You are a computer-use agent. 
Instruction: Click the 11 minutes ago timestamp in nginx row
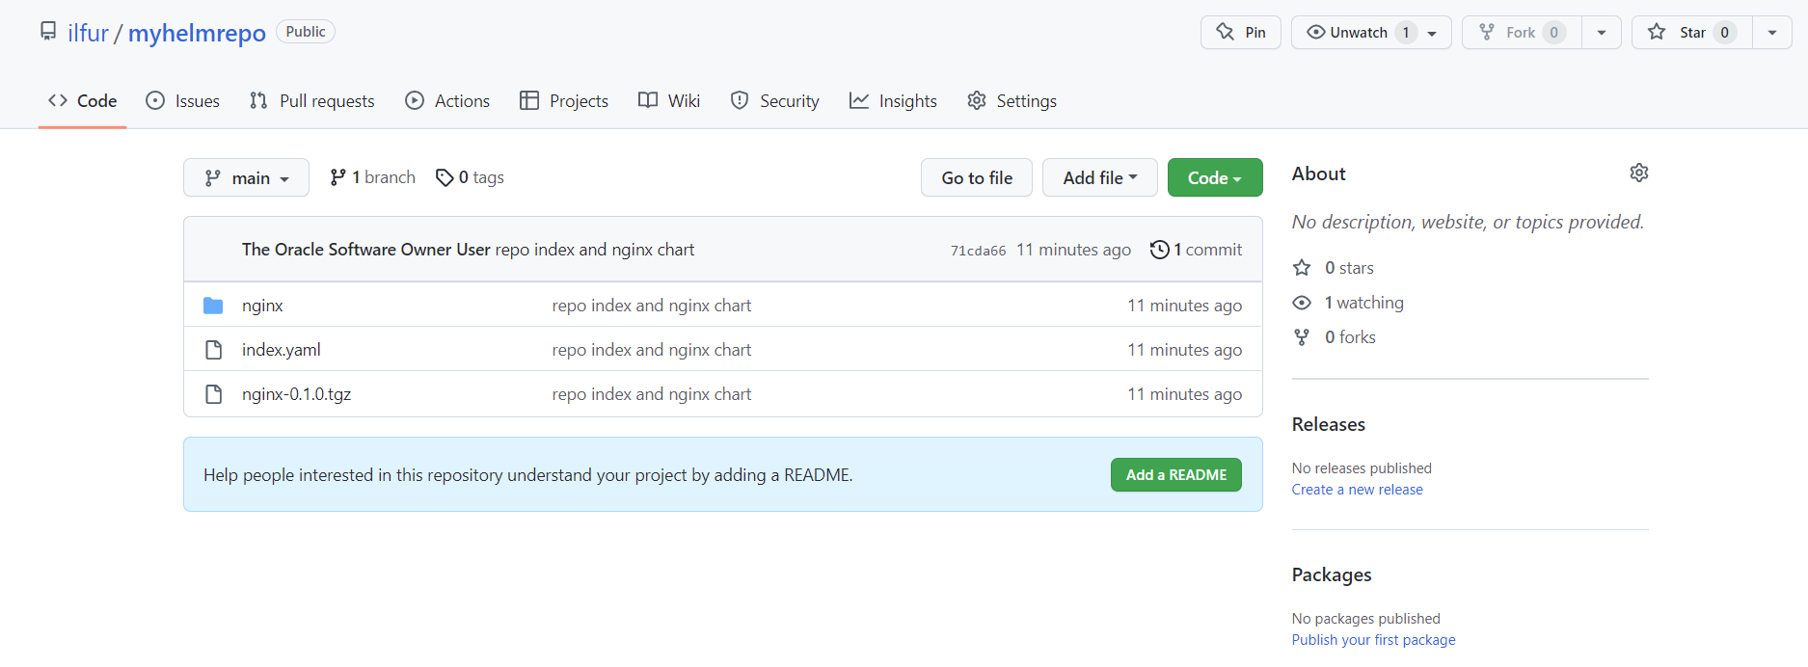[1185, 306]
